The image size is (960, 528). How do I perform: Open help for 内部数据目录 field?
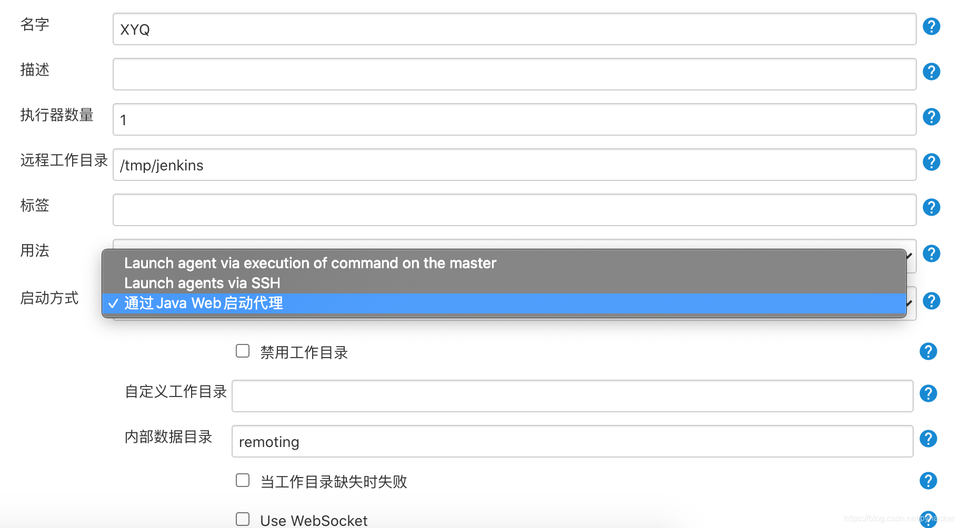[x=928, y=439]
